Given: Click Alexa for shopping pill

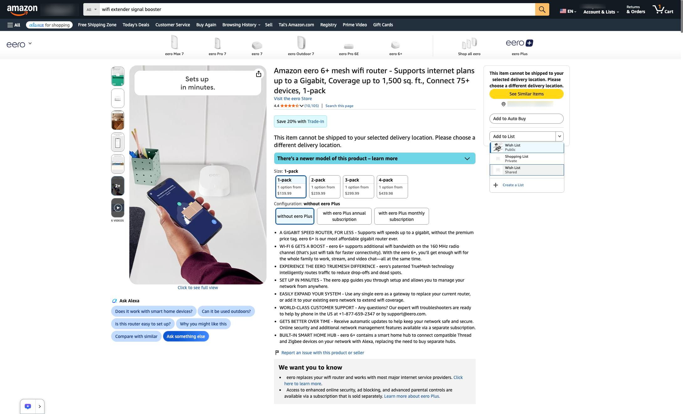Looking at the screenshot, I should (x=49, y=25).
